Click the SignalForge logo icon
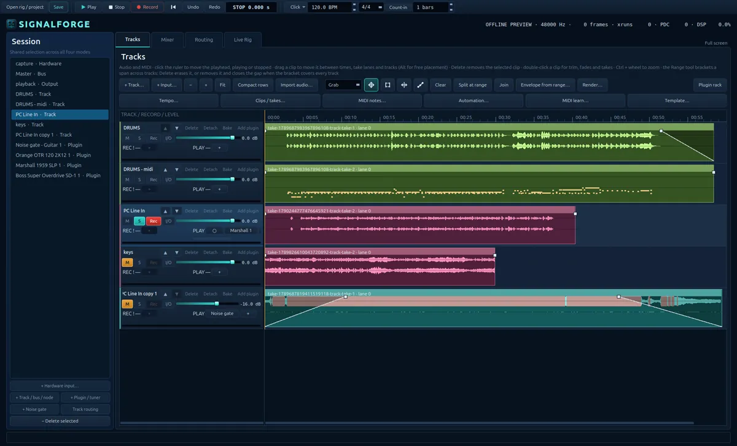The image size is (737, 446). click(11, 25)
